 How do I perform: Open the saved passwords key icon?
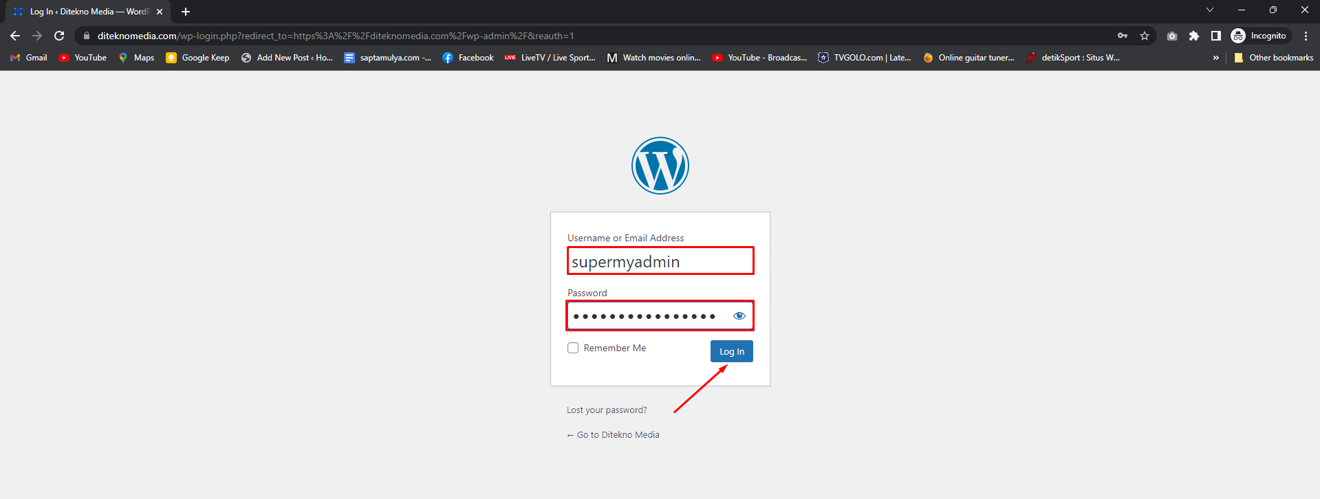tap(1123, 36)
